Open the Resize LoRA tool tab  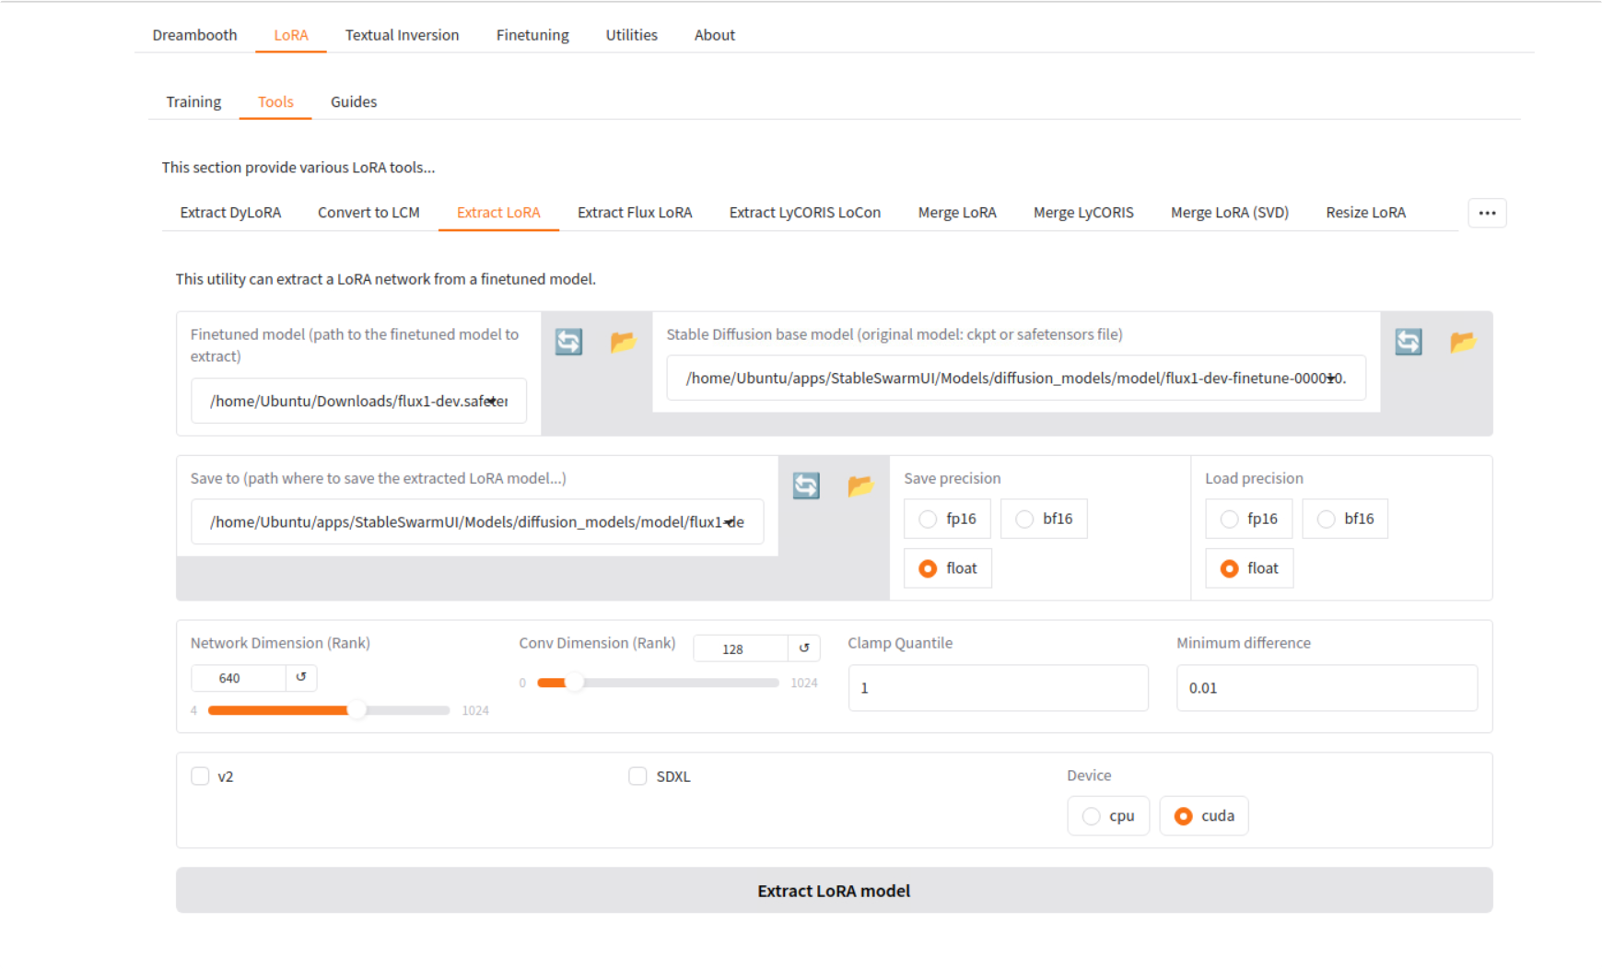point(1365,213)
